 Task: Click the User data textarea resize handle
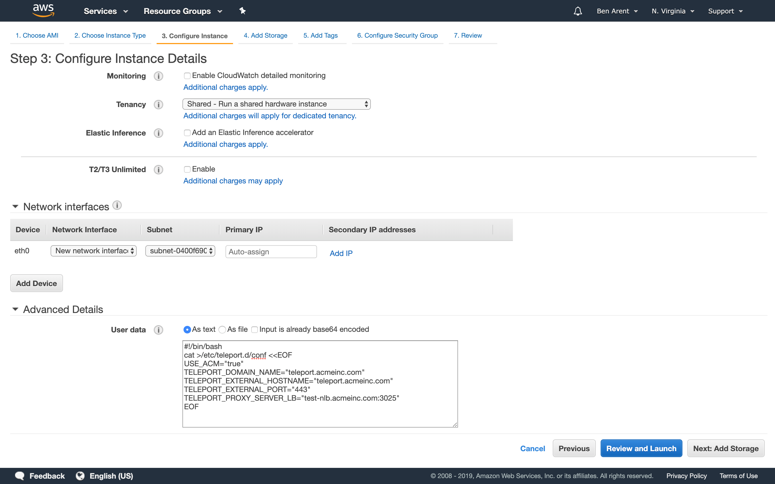pos(455,425)
